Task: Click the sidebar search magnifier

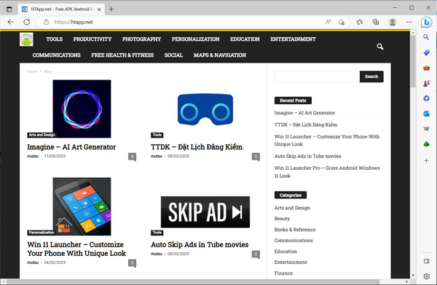Action: pyautogui.click(x=426, y=37)
